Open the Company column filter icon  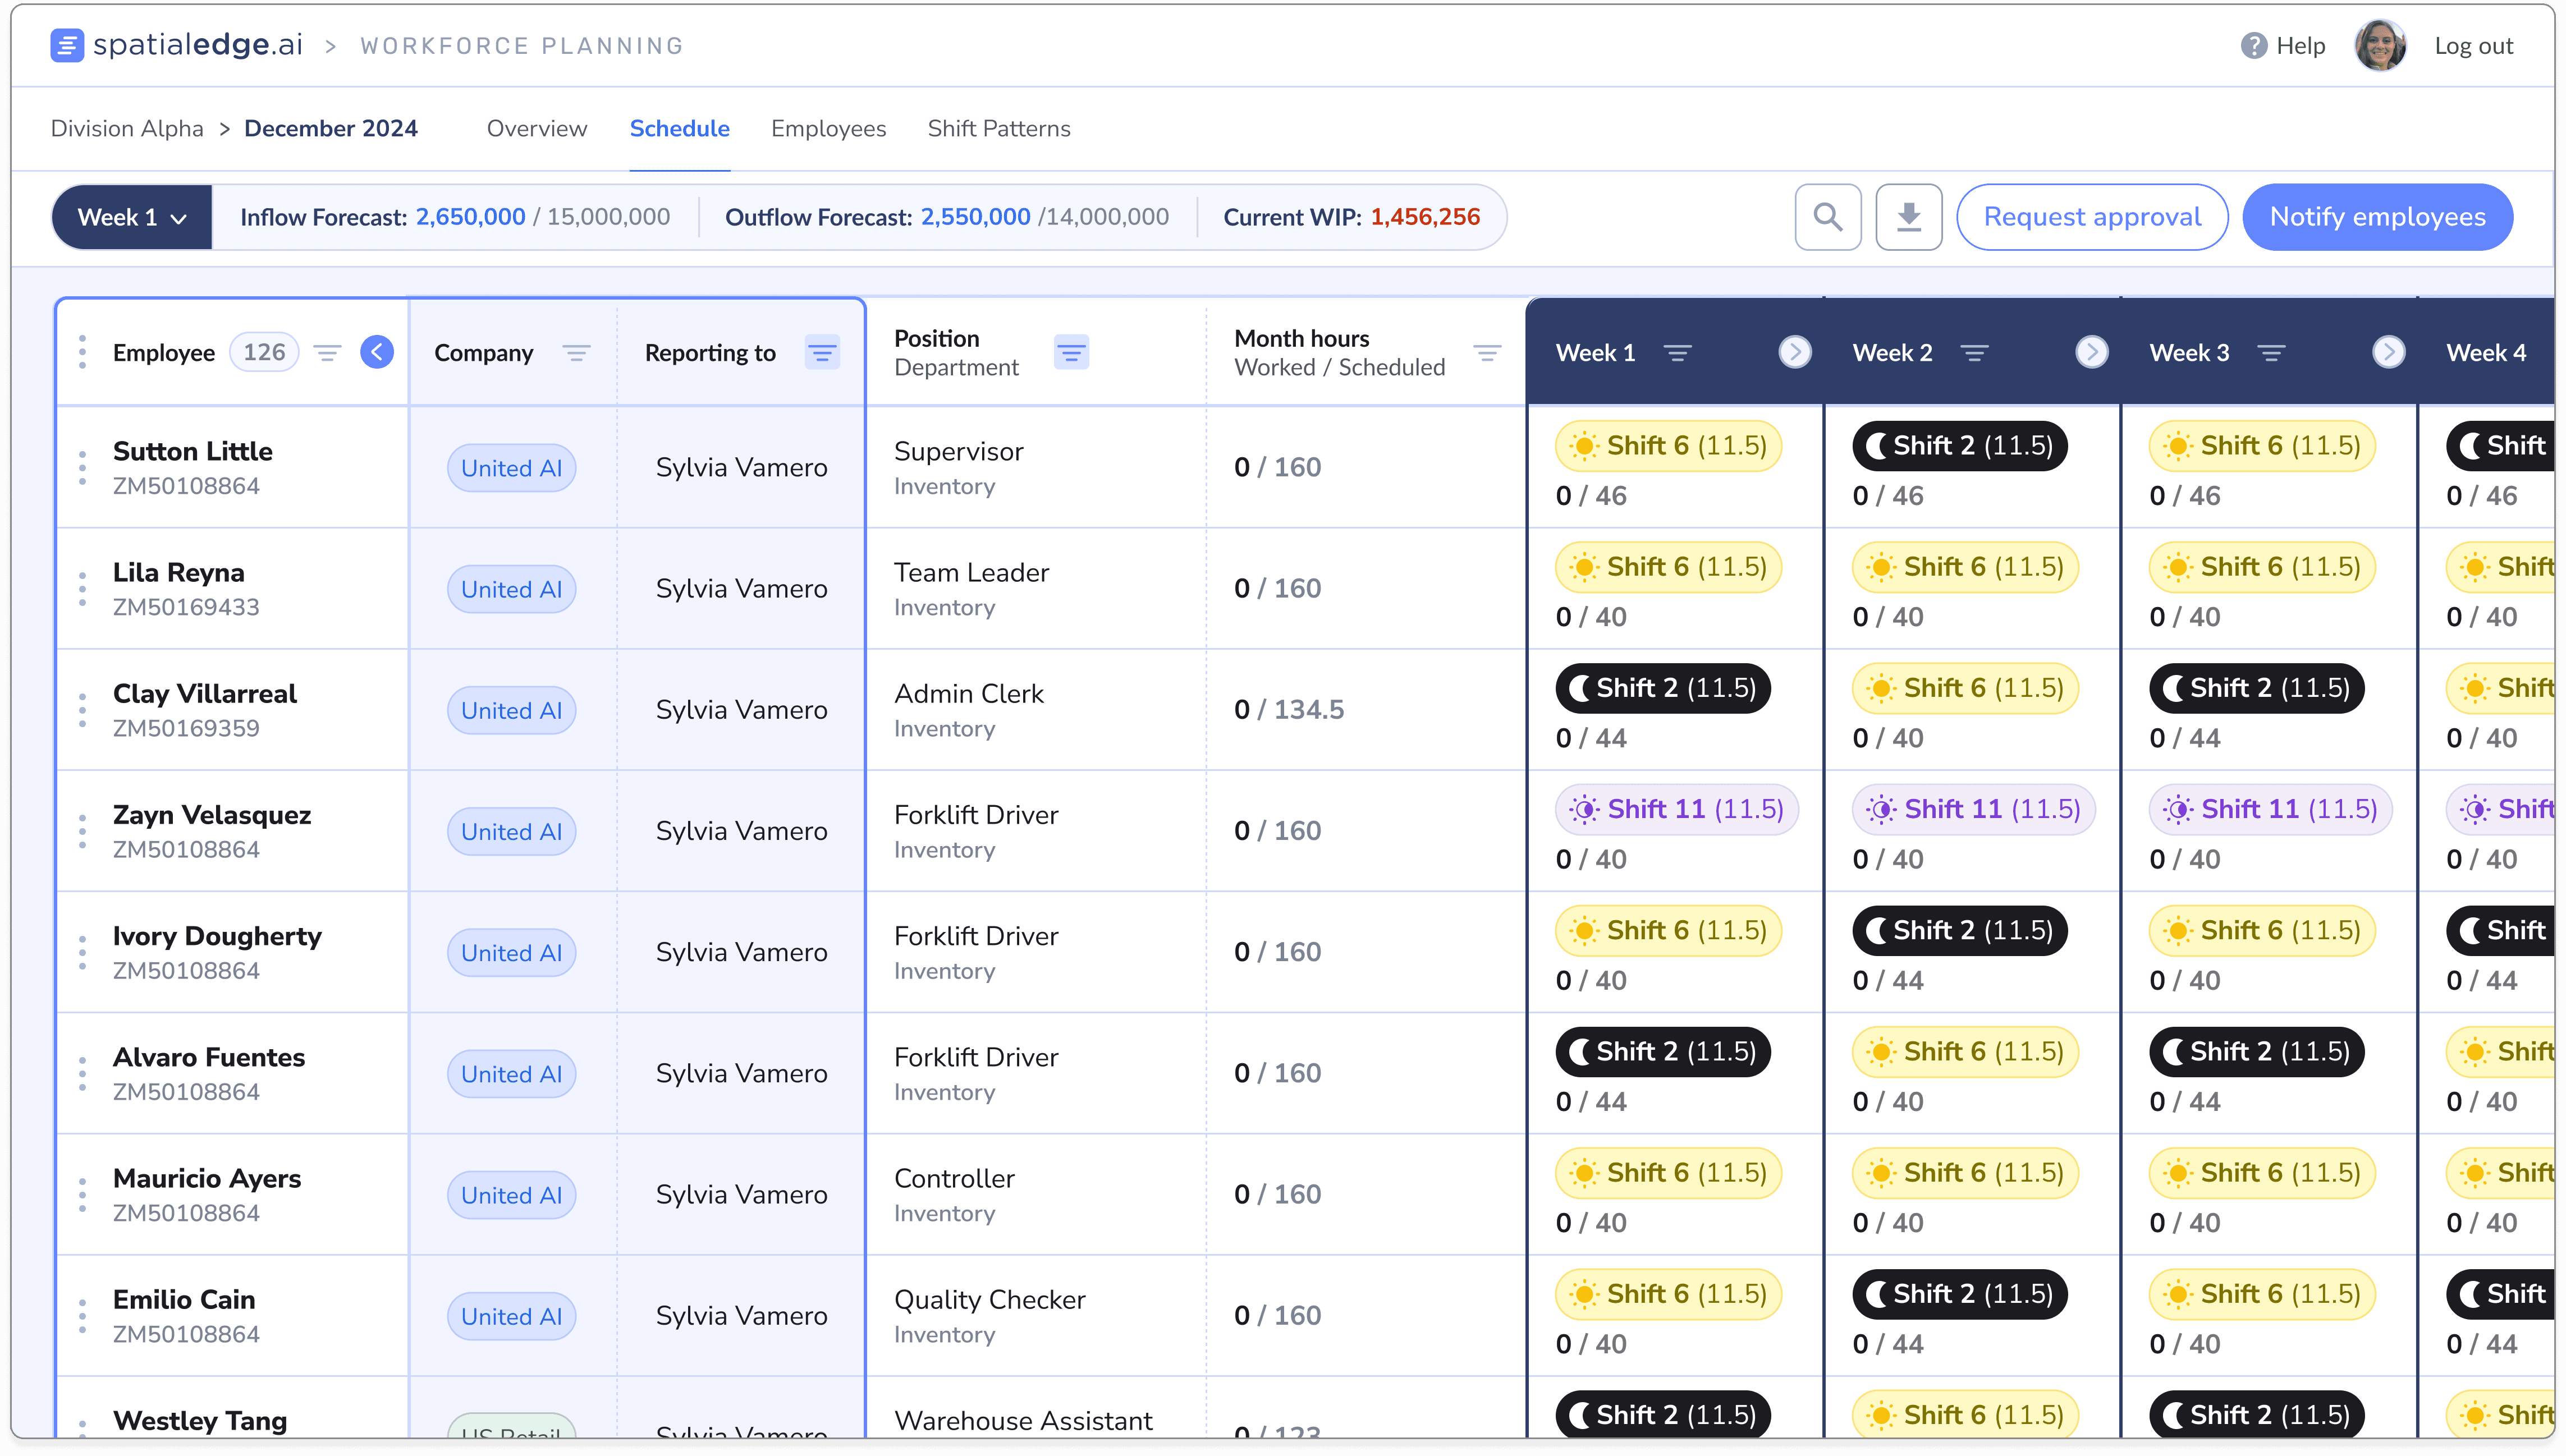[576, 353]
